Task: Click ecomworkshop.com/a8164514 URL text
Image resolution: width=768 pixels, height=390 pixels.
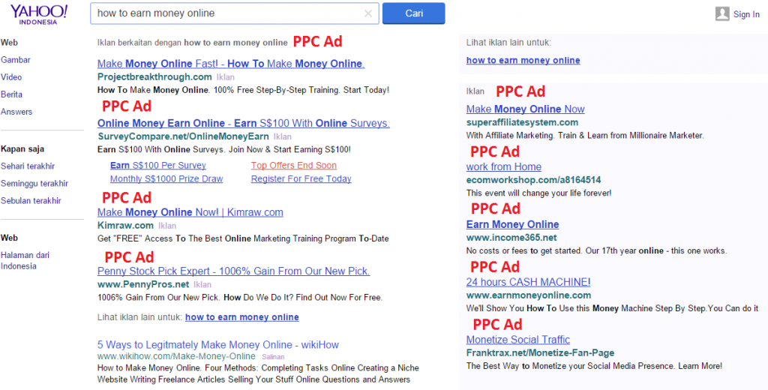Action: tap(533, 180)
